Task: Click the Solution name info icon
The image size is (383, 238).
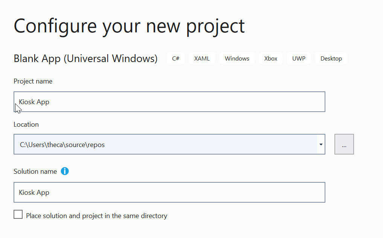Action: click(x=65, y=171)
